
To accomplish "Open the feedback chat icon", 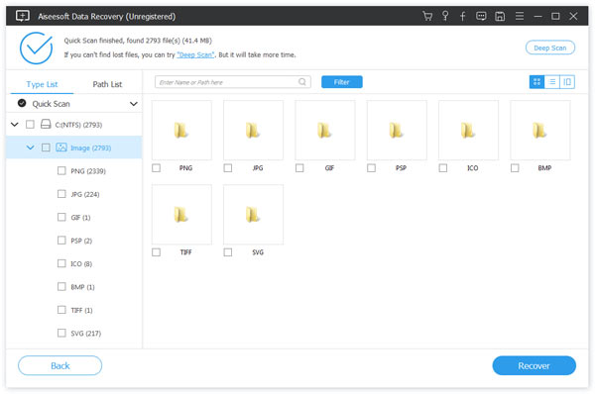I will tap(481, 16).
